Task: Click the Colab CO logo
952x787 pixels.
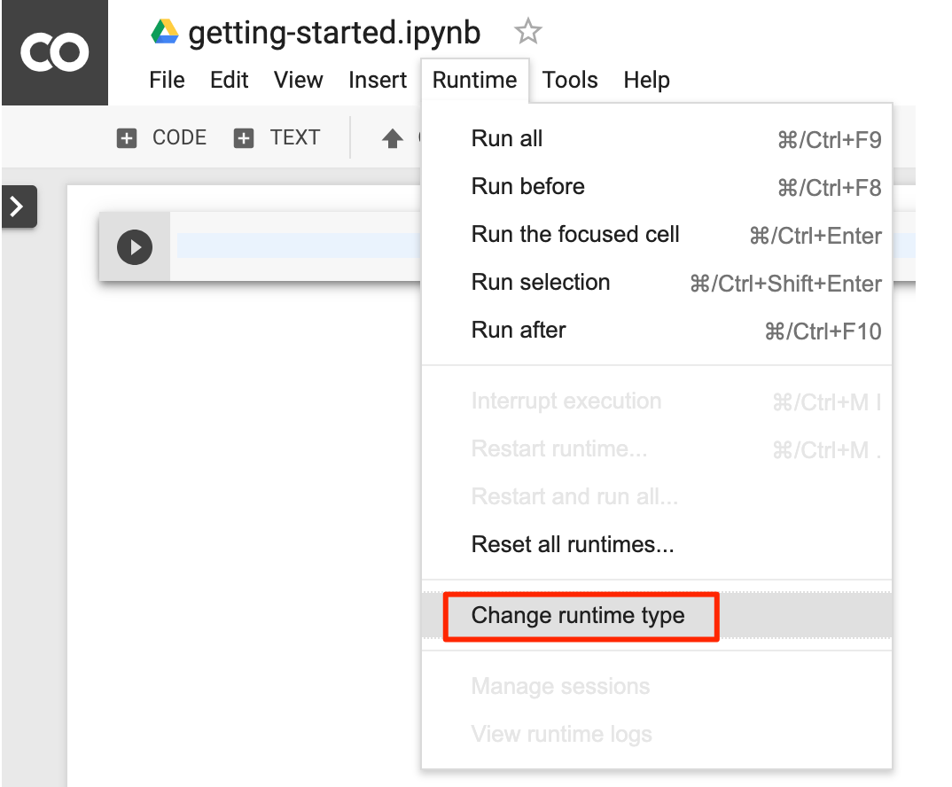Action: coord(54,53)
